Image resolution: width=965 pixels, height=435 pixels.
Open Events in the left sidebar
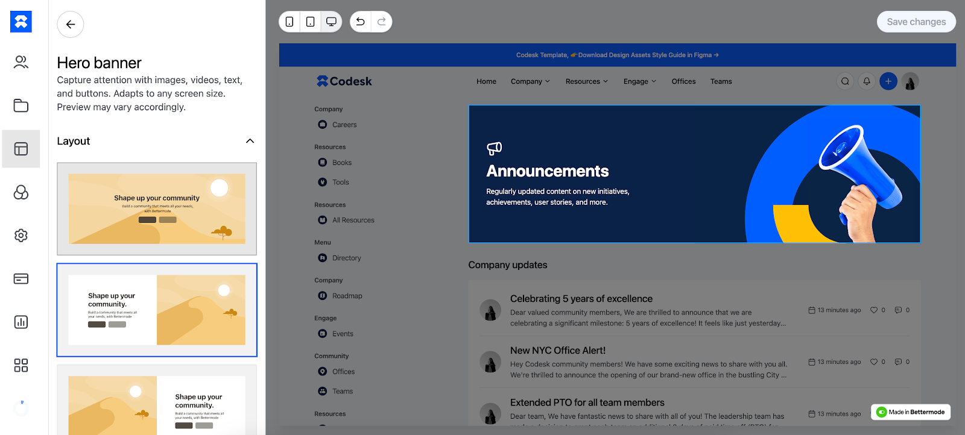coord(336,334)
